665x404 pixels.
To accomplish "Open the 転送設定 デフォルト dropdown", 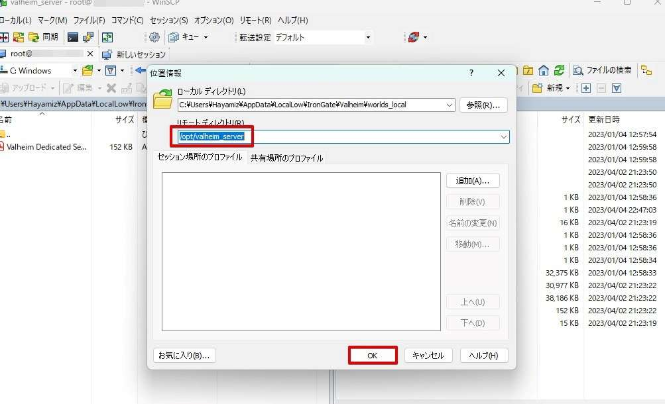I will [323, 37].
